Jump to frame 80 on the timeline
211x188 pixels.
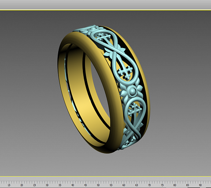175,185
